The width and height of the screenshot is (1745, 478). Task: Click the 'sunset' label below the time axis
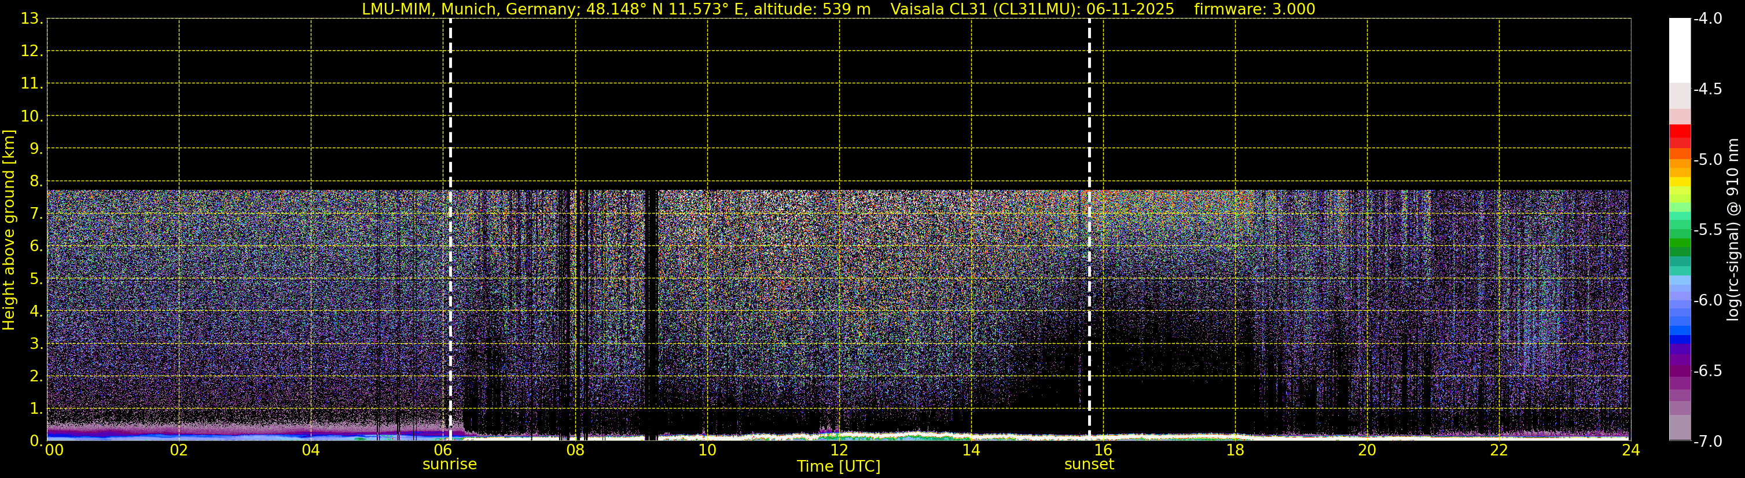pyautogui.click(x=1089, y=465)
